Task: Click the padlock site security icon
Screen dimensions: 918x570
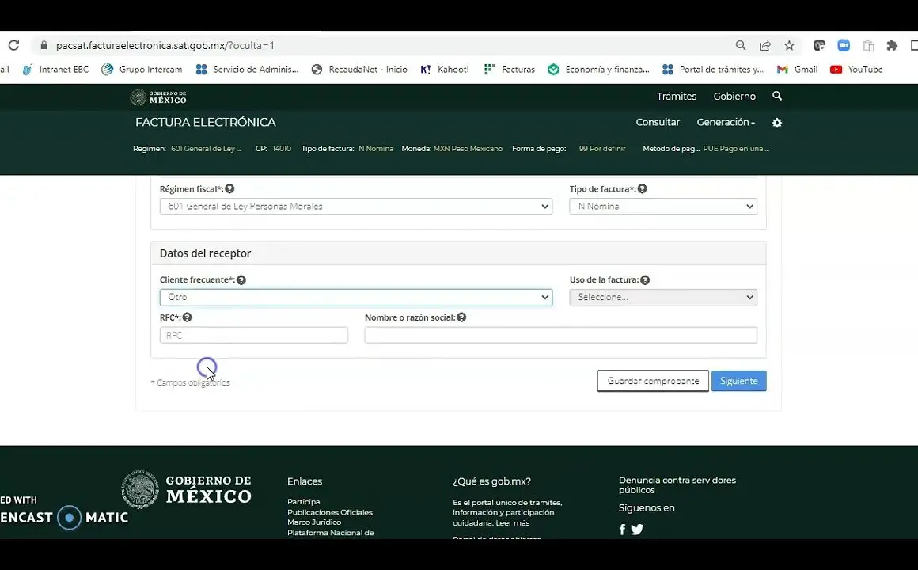Action: click(44, 45)
